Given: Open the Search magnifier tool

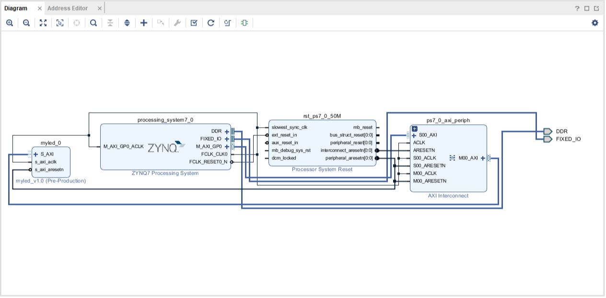Looking at the screenshot, I should (x=93, y=23).
